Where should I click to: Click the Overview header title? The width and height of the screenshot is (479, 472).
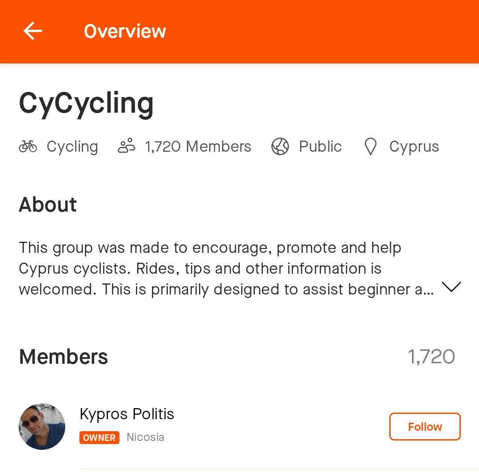(125, 31)
